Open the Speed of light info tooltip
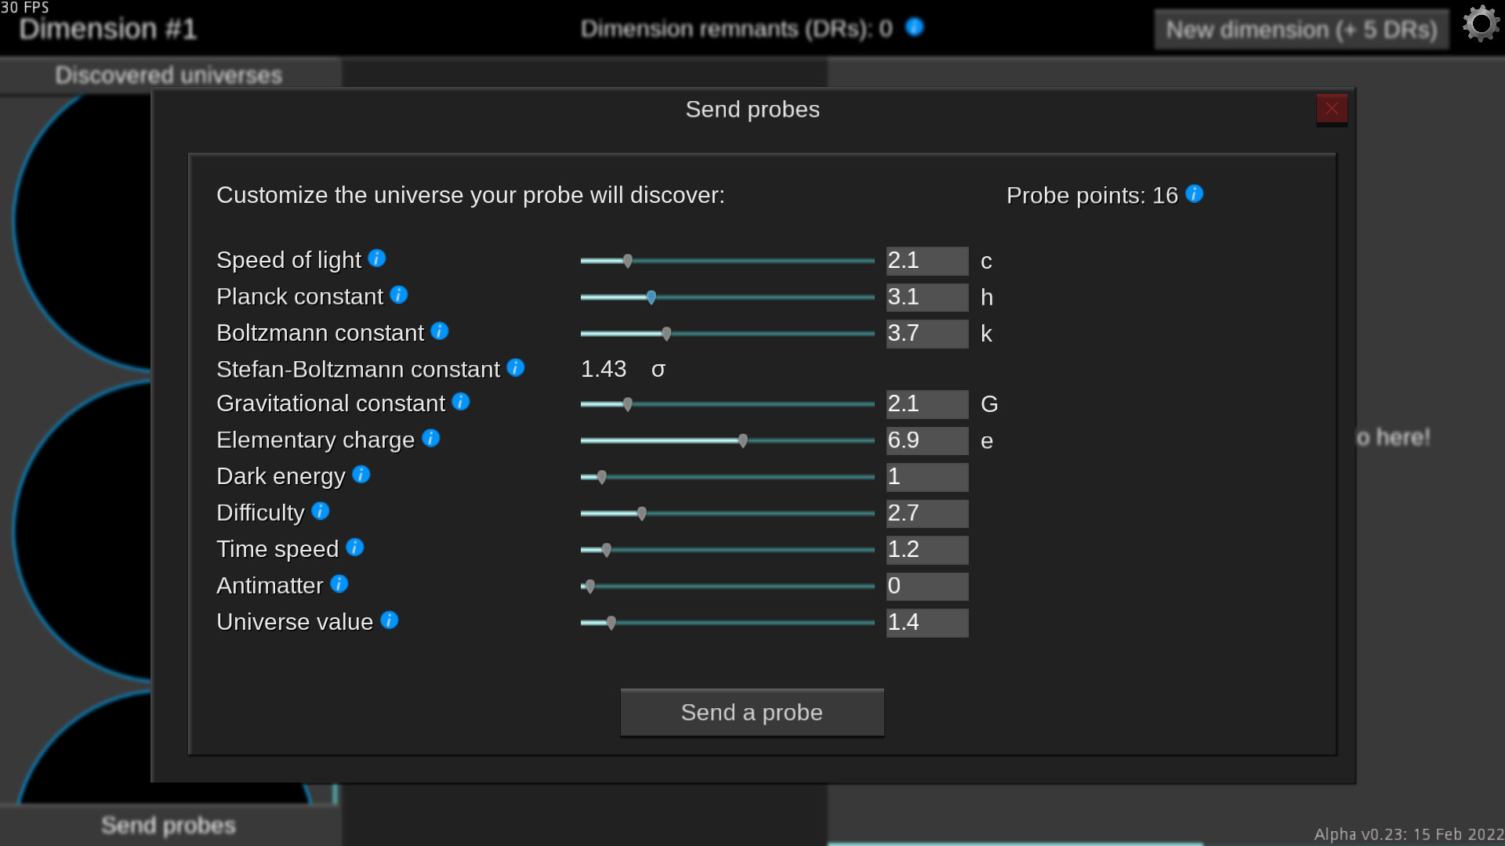The height and width of the screenshot is (846, 1505). [x=377, y=259]
